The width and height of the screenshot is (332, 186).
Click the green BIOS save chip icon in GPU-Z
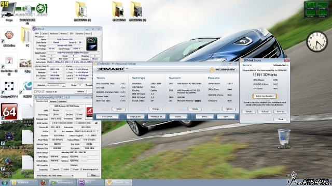coord(96,123)
